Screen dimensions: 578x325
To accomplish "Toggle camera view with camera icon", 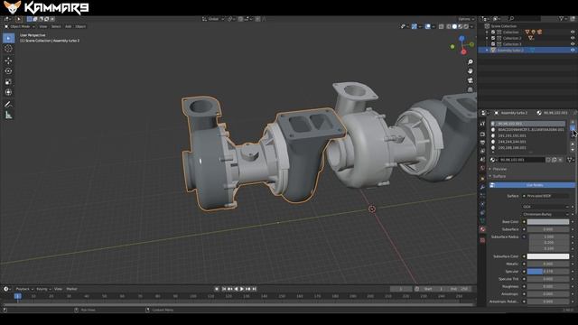I will click(470, 80).
